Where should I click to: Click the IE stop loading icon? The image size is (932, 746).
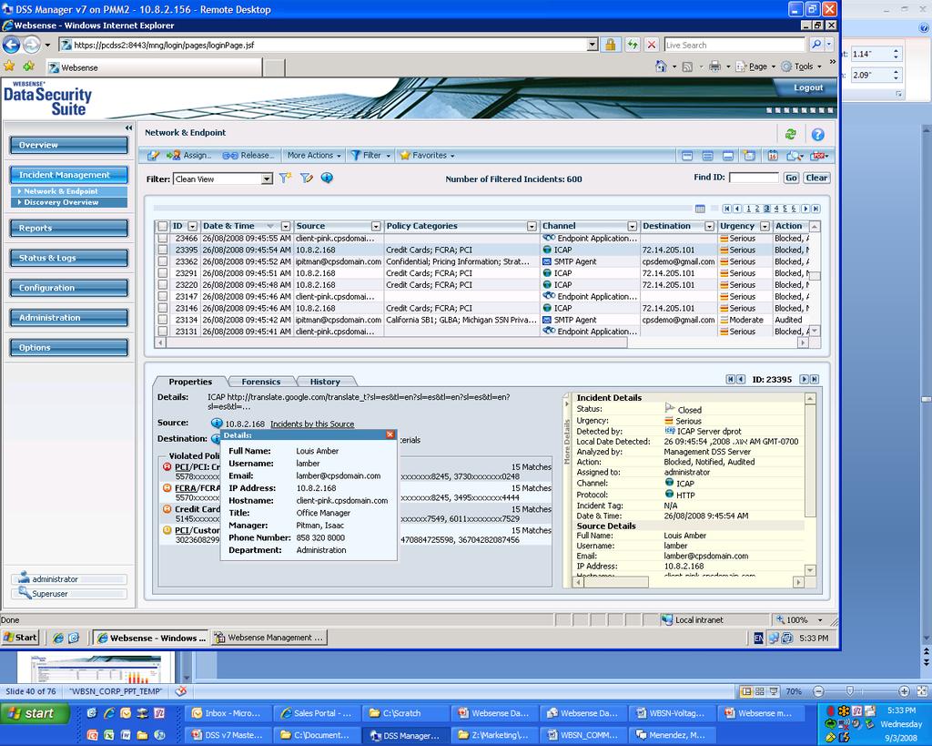(x=652, y=45)
